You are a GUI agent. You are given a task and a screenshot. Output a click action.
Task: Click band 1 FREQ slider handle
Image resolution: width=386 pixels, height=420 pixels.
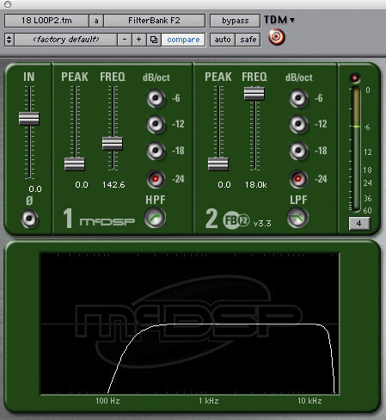[x=113, y=144]
